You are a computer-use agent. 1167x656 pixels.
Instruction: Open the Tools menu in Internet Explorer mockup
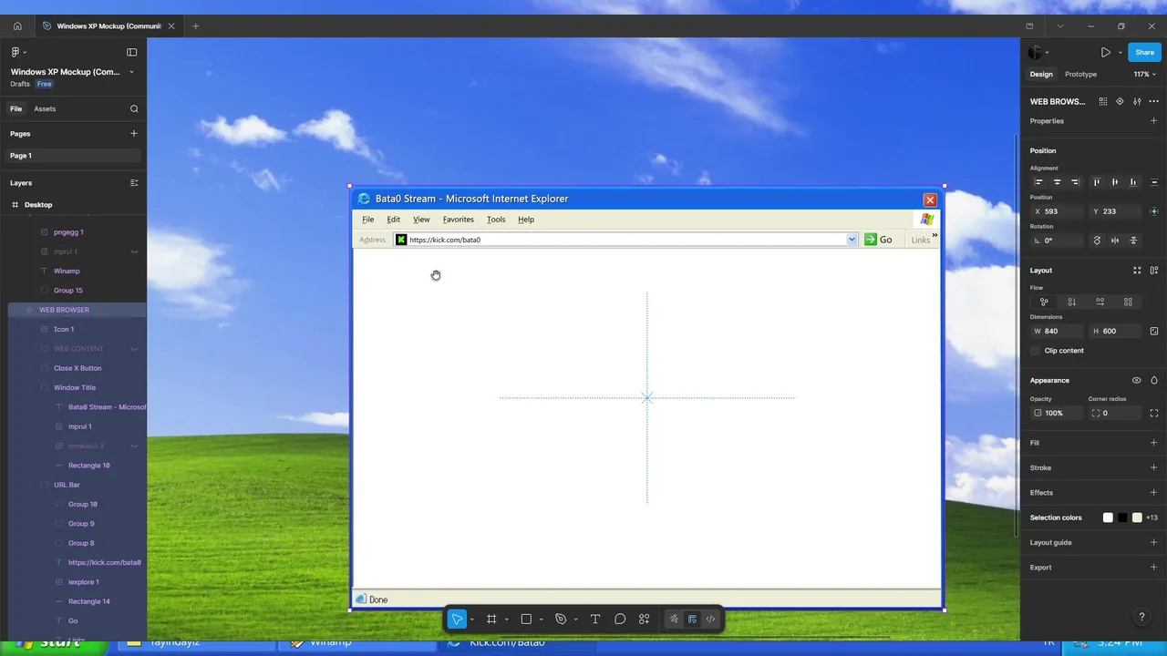[496, 220]
